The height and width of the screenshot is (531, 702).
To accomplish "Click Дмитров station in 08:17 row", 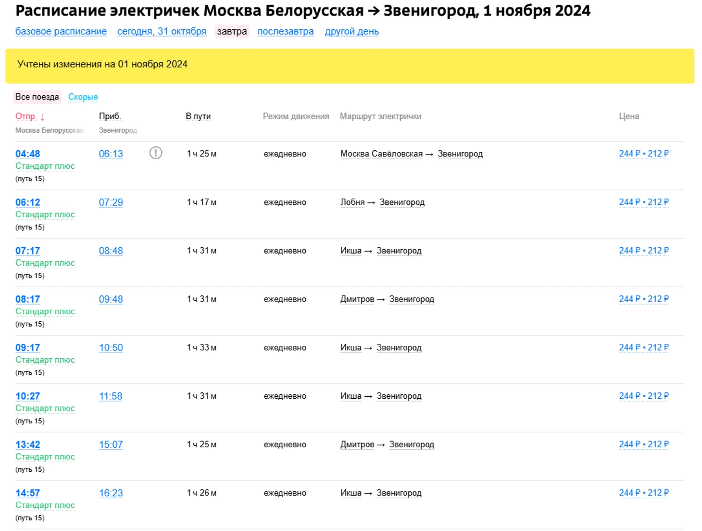I will (357, 299).
